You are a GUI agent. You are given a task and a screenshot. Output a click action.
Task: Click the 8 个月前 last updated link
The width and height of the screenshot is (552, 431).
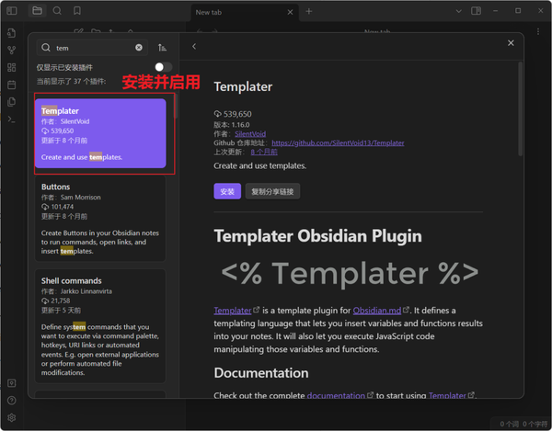coord(264,152)
